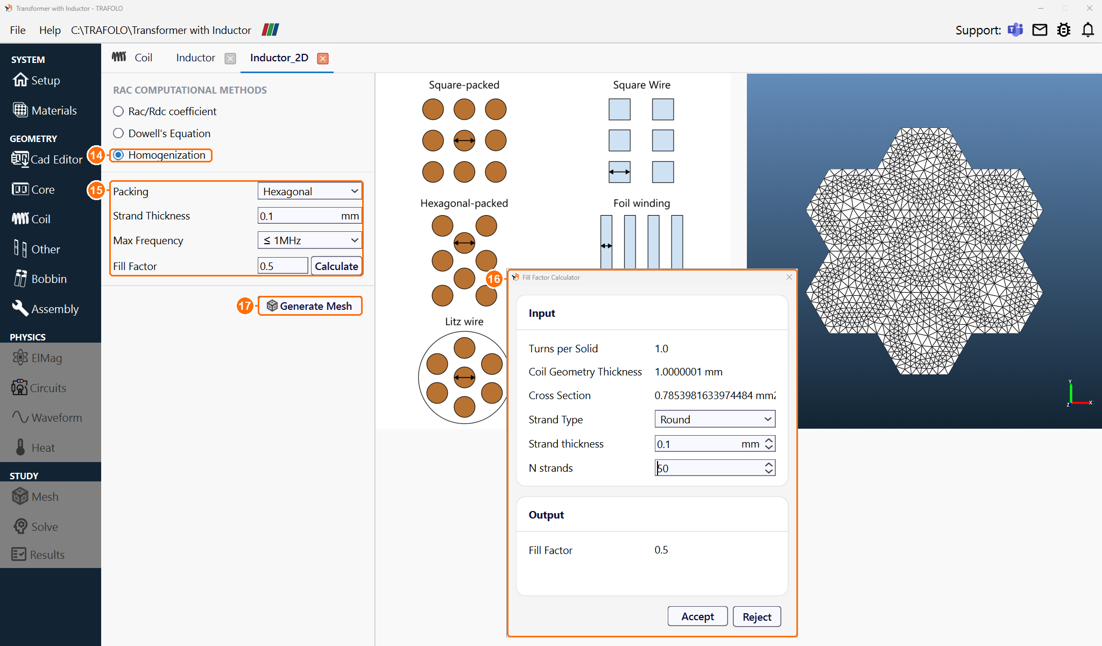
Task: Click the Turns per Solid value 1.0
Action: pos(661,349)
